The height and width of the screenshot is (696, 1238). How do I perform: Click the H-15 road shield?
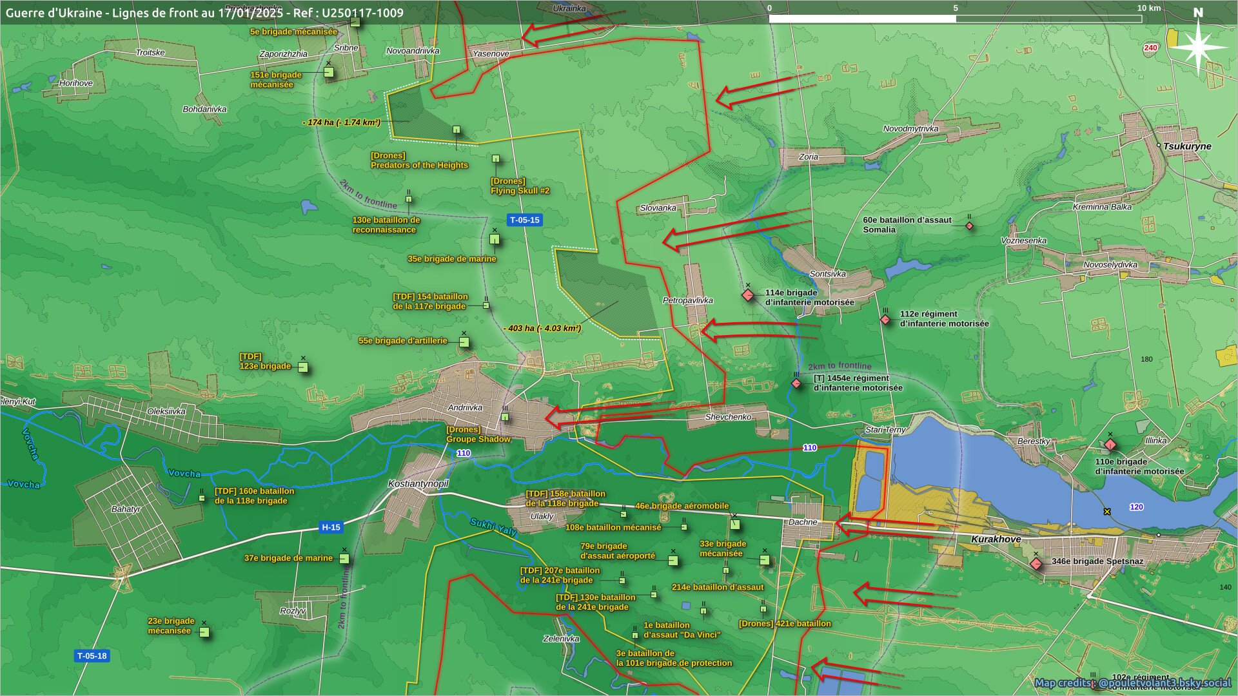331,527
